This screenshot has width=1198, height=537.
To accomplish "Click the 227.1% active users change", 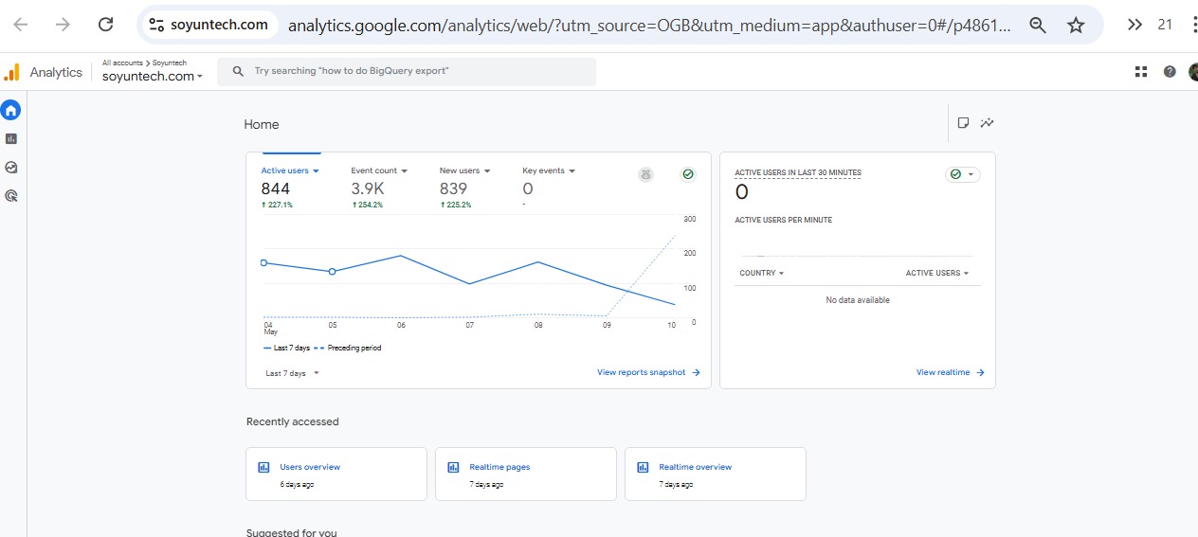I will [x=277, y=205].
